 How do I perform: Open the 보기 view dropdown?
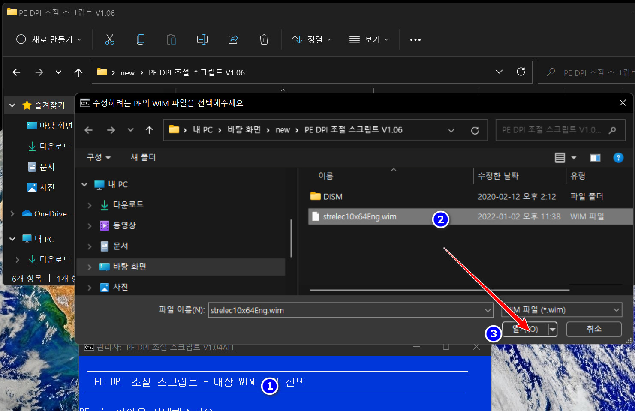tap(369, 39)
